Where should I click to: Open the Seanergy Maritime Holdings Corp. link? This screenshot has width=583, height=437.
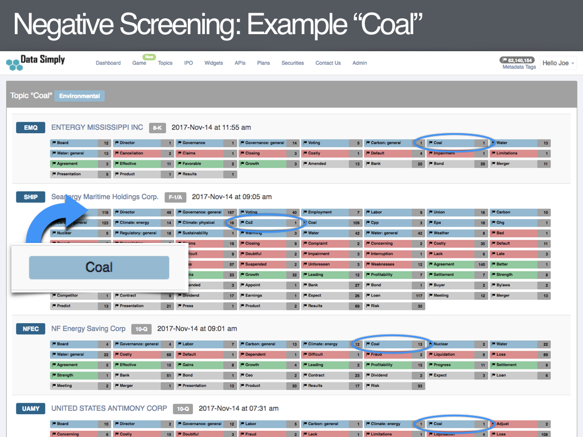[x=105, y=196]
